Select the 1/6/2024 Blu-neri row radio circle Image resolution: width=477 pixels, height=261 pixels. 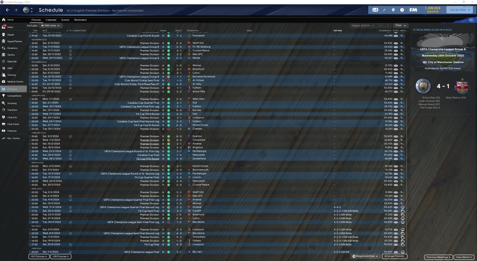click(x=30, y=252)
